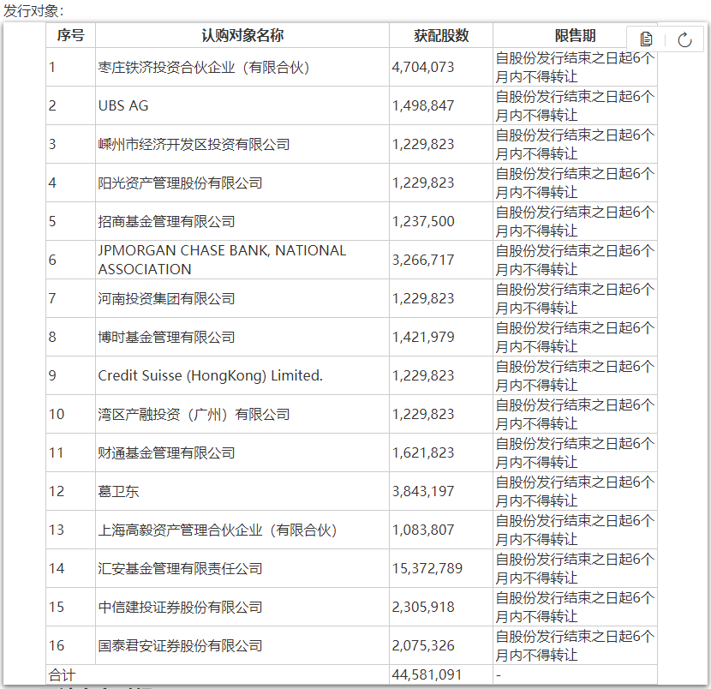Click the cell 招商基金管理有限公司
Viewport: 711px width, 689px height.
(242, 221)
